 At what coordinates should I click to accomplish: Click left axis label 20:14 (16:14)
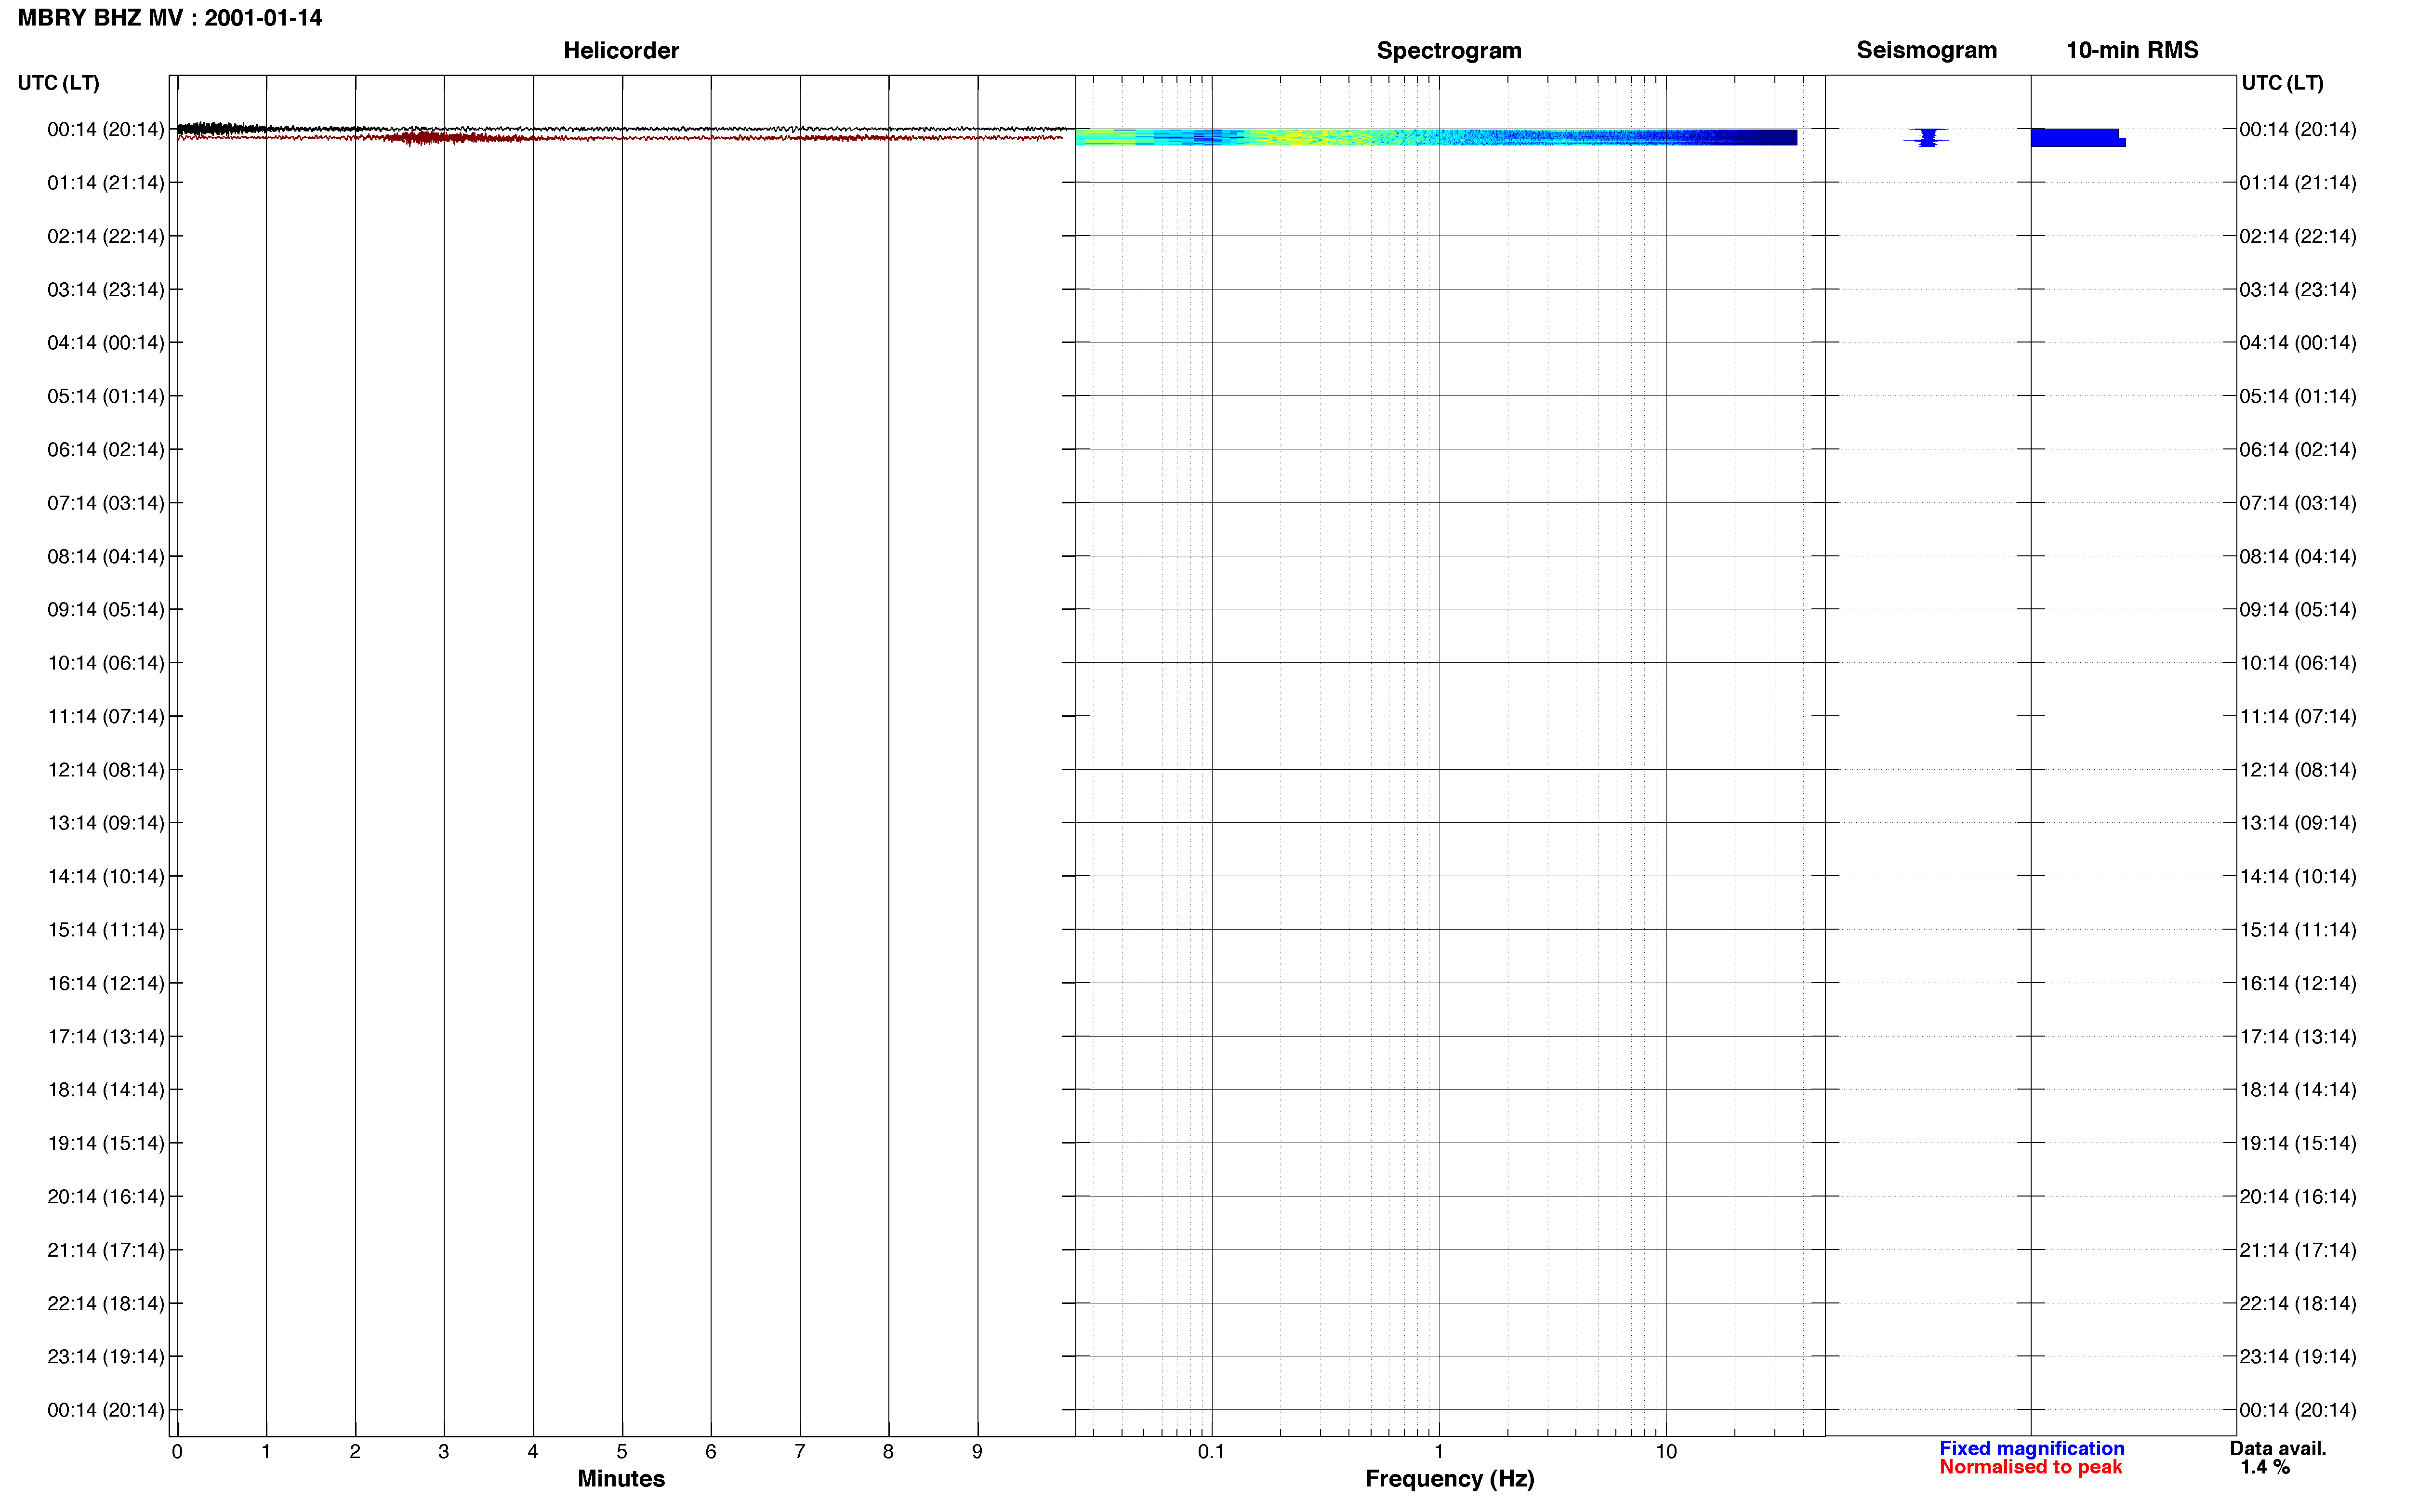point(105,1196)
